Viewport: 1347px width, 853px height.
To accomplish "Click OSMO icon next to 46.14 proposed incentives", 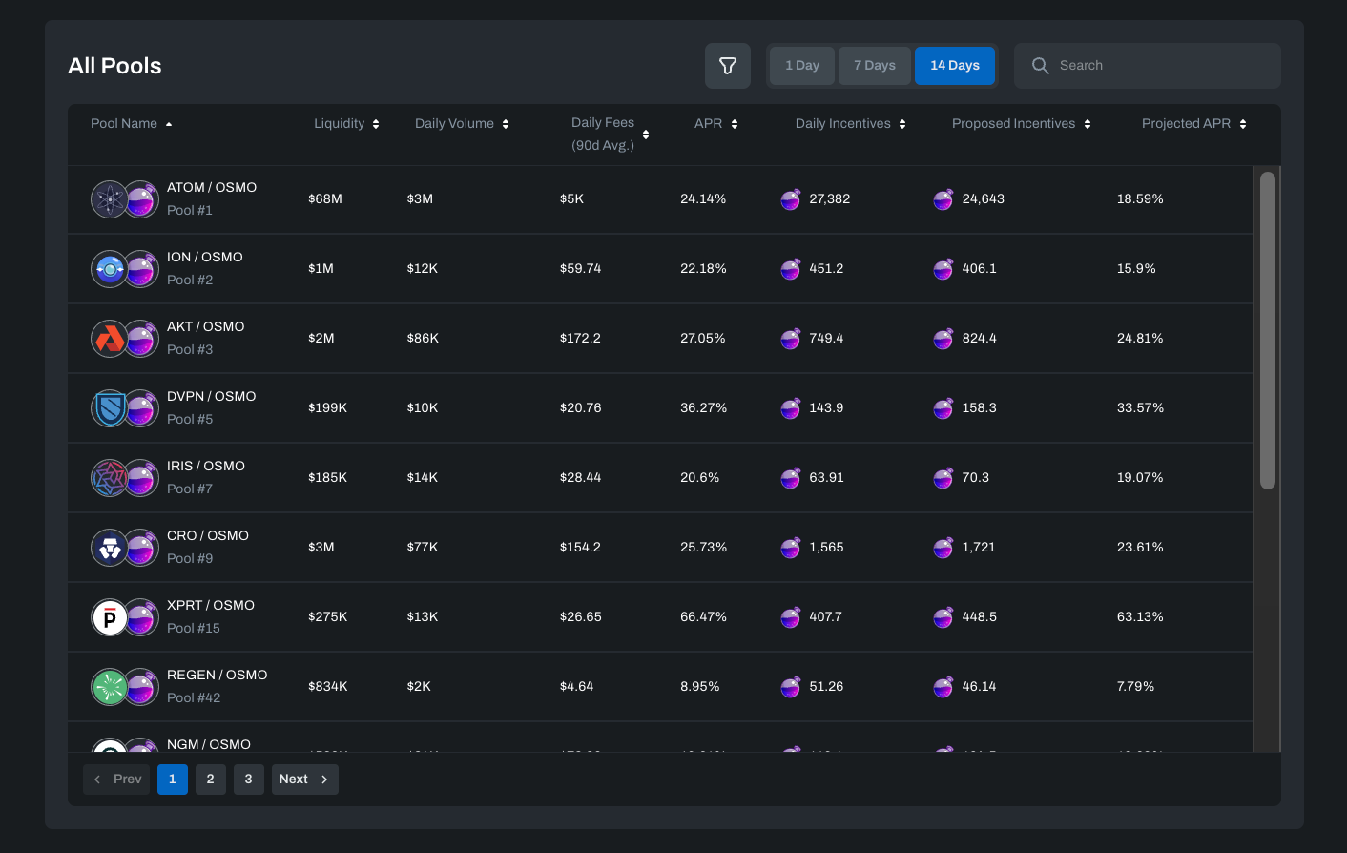I will [x=943, y=687].
